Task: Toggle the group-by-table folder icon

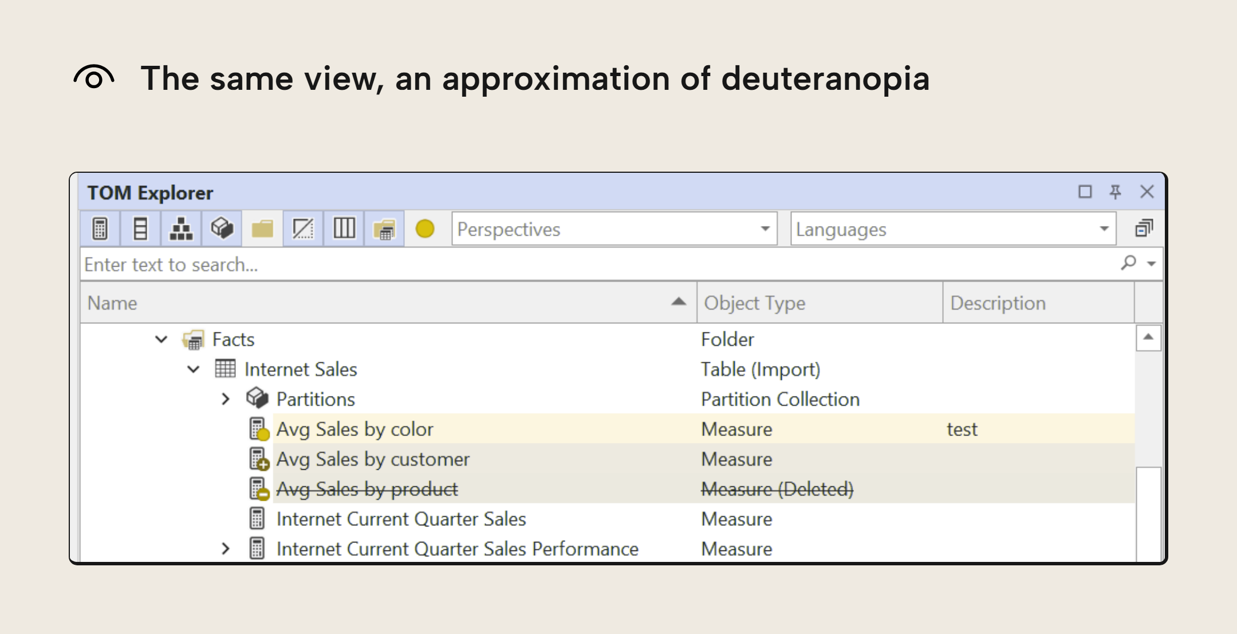Action: pyautogui.click(x=385, y=229)
